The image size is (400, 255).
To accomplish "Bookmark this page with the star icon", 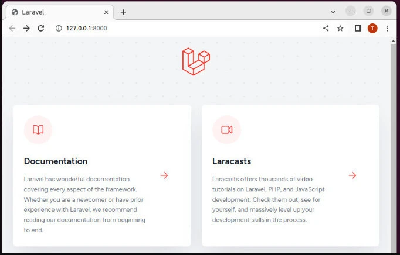I will (340, 28).
